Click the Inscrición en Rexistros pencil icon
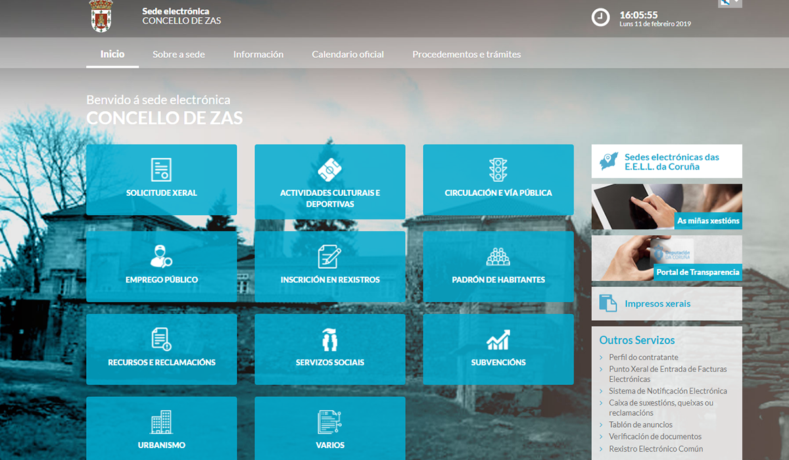The image size is (789, 460). pyautogui.click(x=329, y=256)
